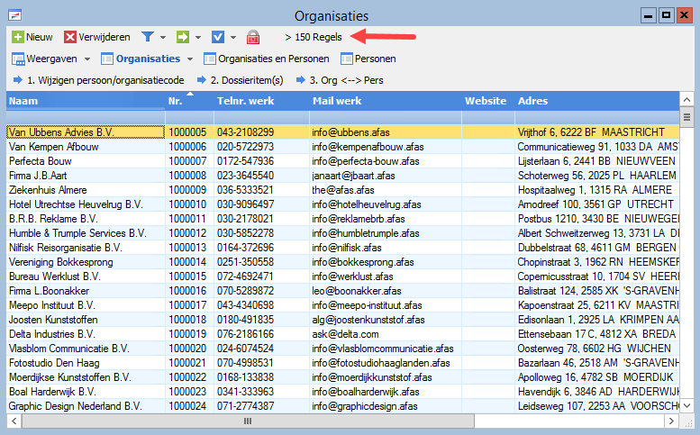This screenshot has width=700, height=435.
Task: Expand the filter funnel dropdown arrow
Action: click(163, 38)
